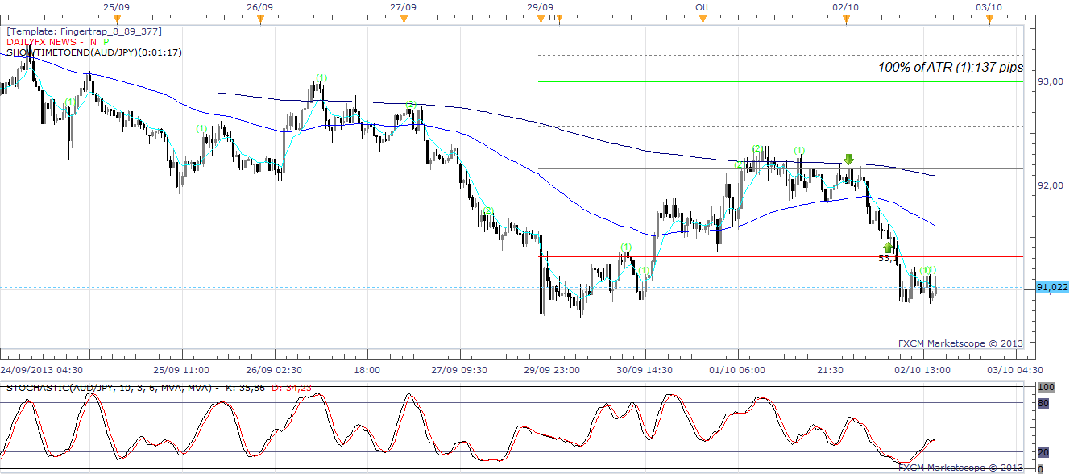Toggle the green P news indicator
Screen dimensions: 1082x474
[x=106, y=42]
